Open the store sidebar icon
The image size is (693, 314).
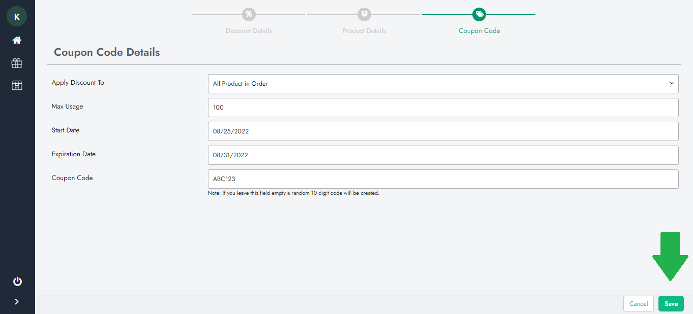click(x=17, y=85)
